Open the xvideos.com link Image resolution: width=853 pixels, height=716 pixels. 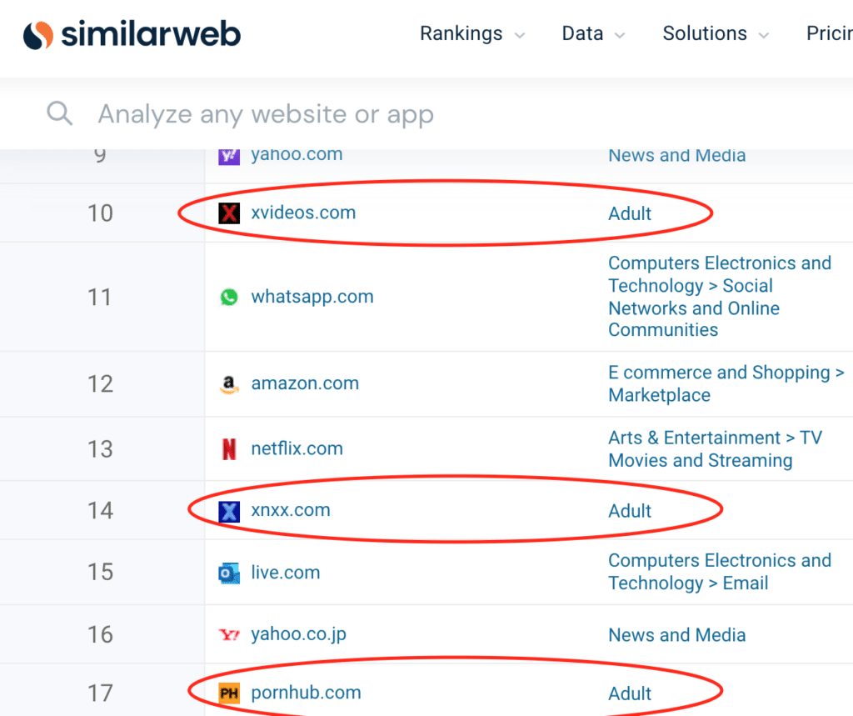click(303, 213)
